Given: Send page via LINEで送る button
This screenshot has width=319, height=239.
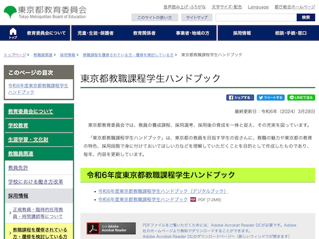Looking at the screenshot, I should (301, 98).
